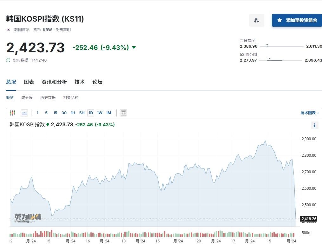The width and height of the screenshot is (322, 244).
Task: Open the 免责声明 link
Action: click(x=63, y=30)
